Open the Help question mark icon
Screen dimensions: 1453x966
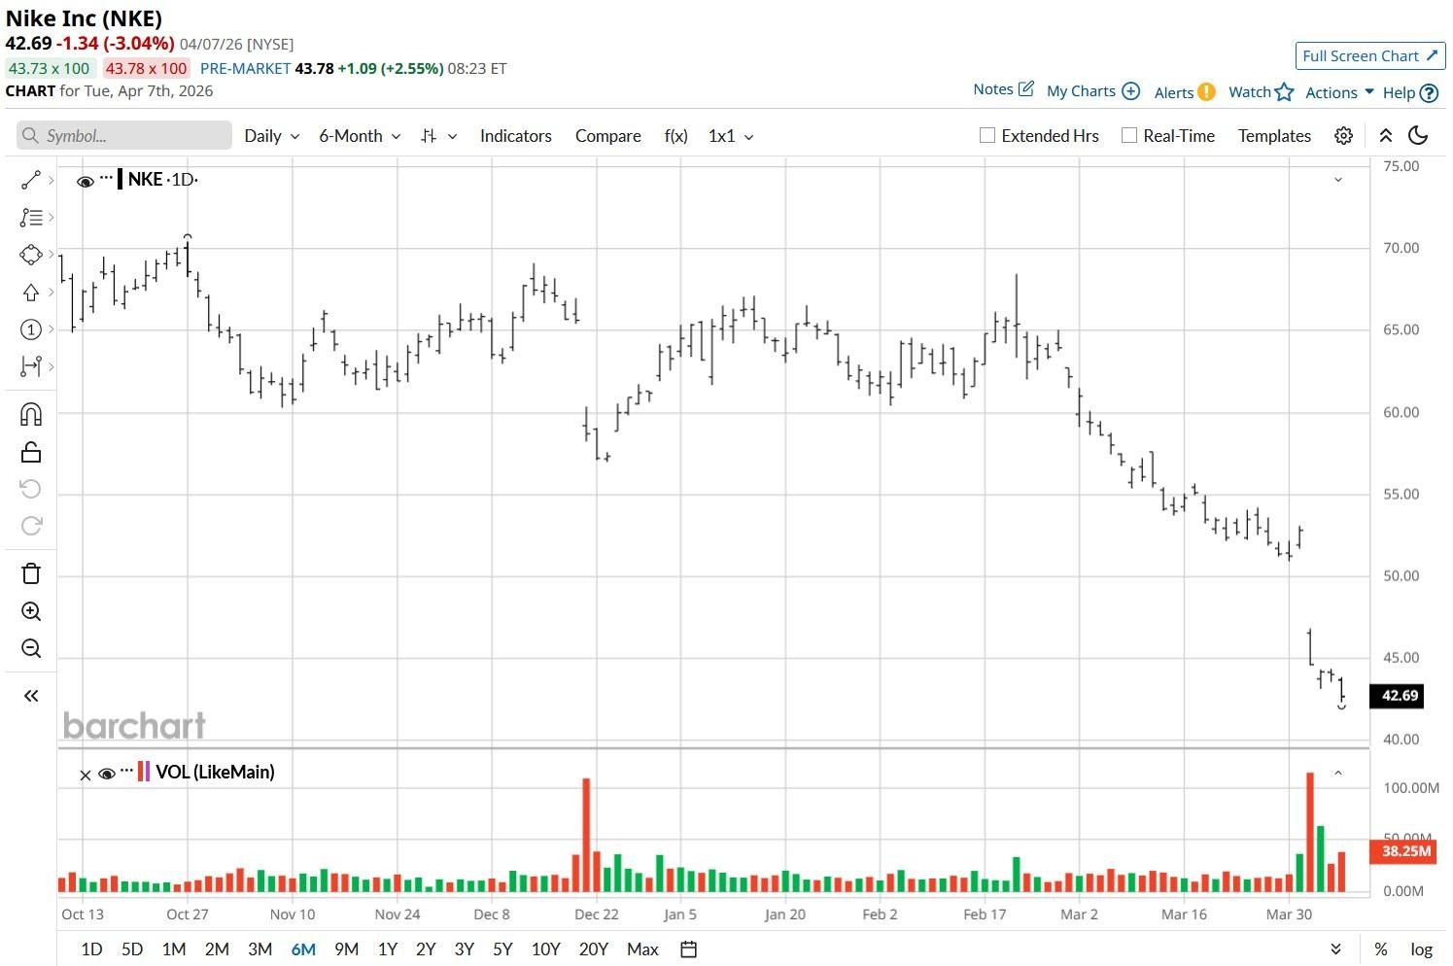click(x=1429, y=93)
